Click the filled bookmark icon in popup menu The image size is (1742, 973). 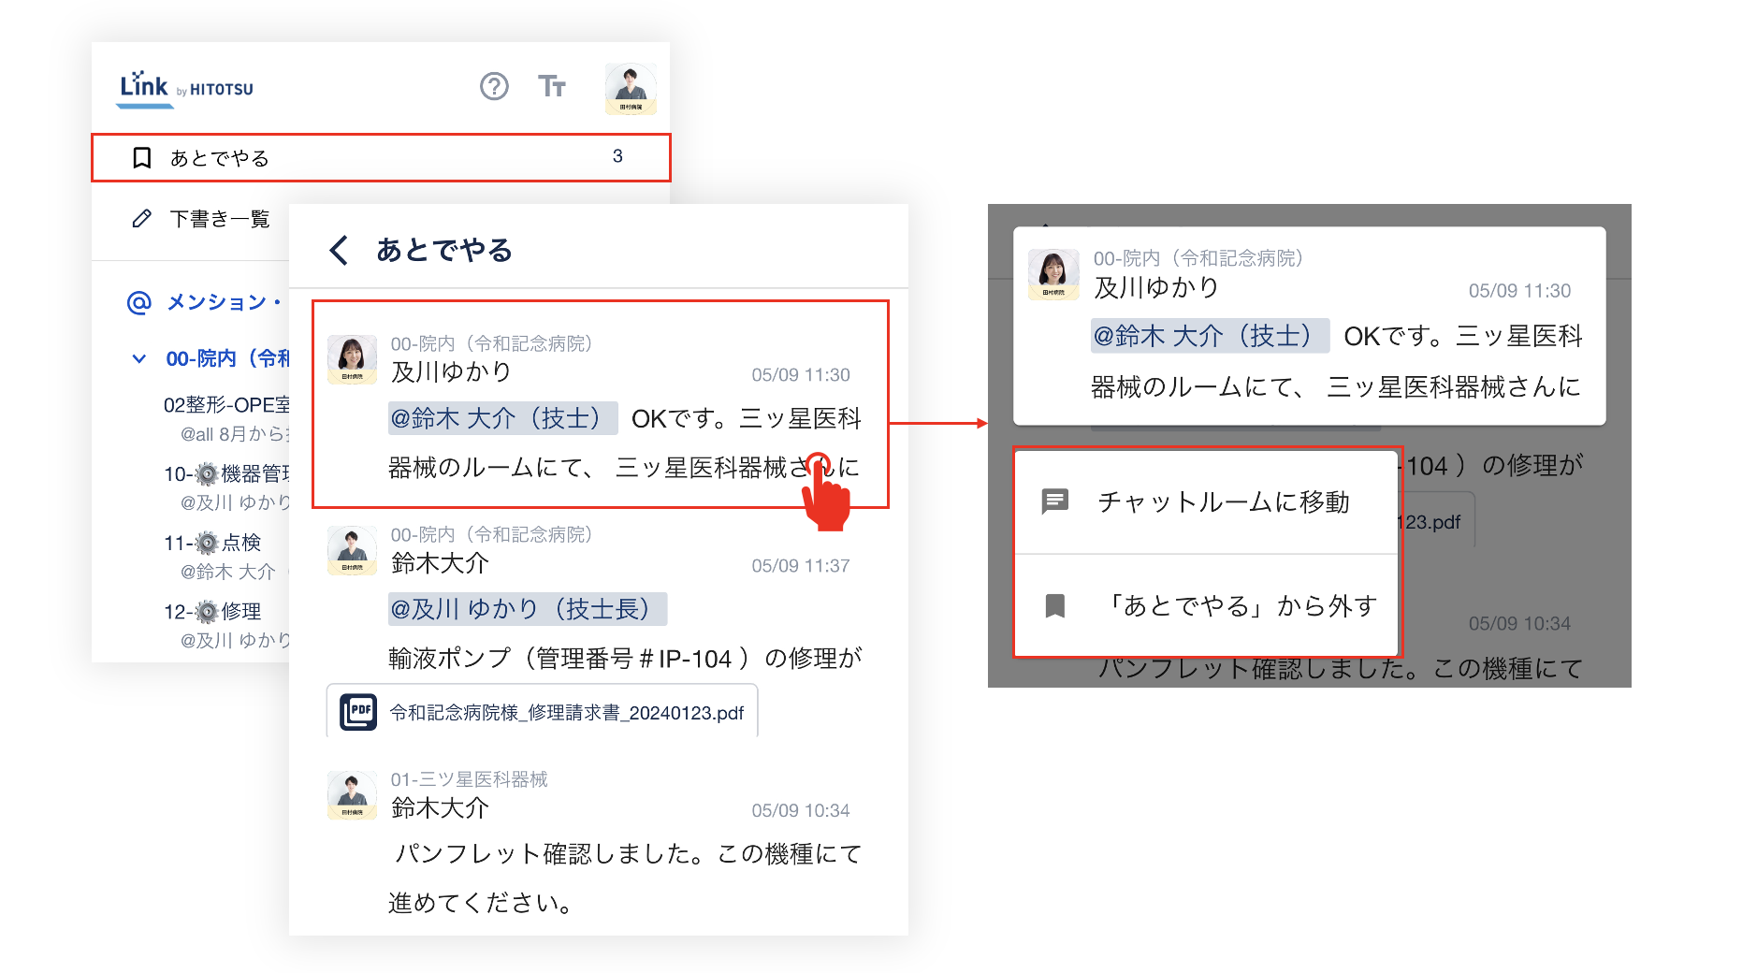1055,606
